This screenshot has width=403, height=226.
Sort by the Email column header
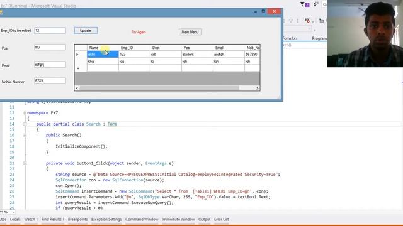click(x=229, y=48)
